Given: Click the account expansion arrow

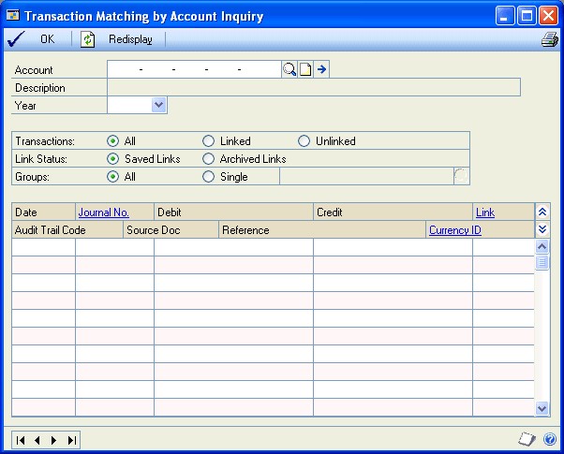Looking at the screenshot, I should point(321,69).
